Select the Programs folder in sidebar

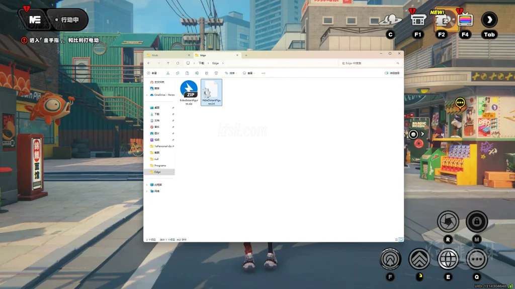tap(160, 165)
